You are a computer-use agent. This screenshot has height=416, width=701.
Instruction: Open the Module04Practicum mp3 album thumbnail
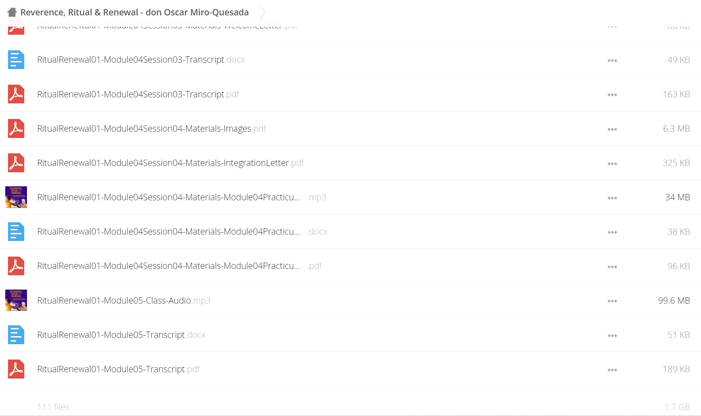coord(16,197)
